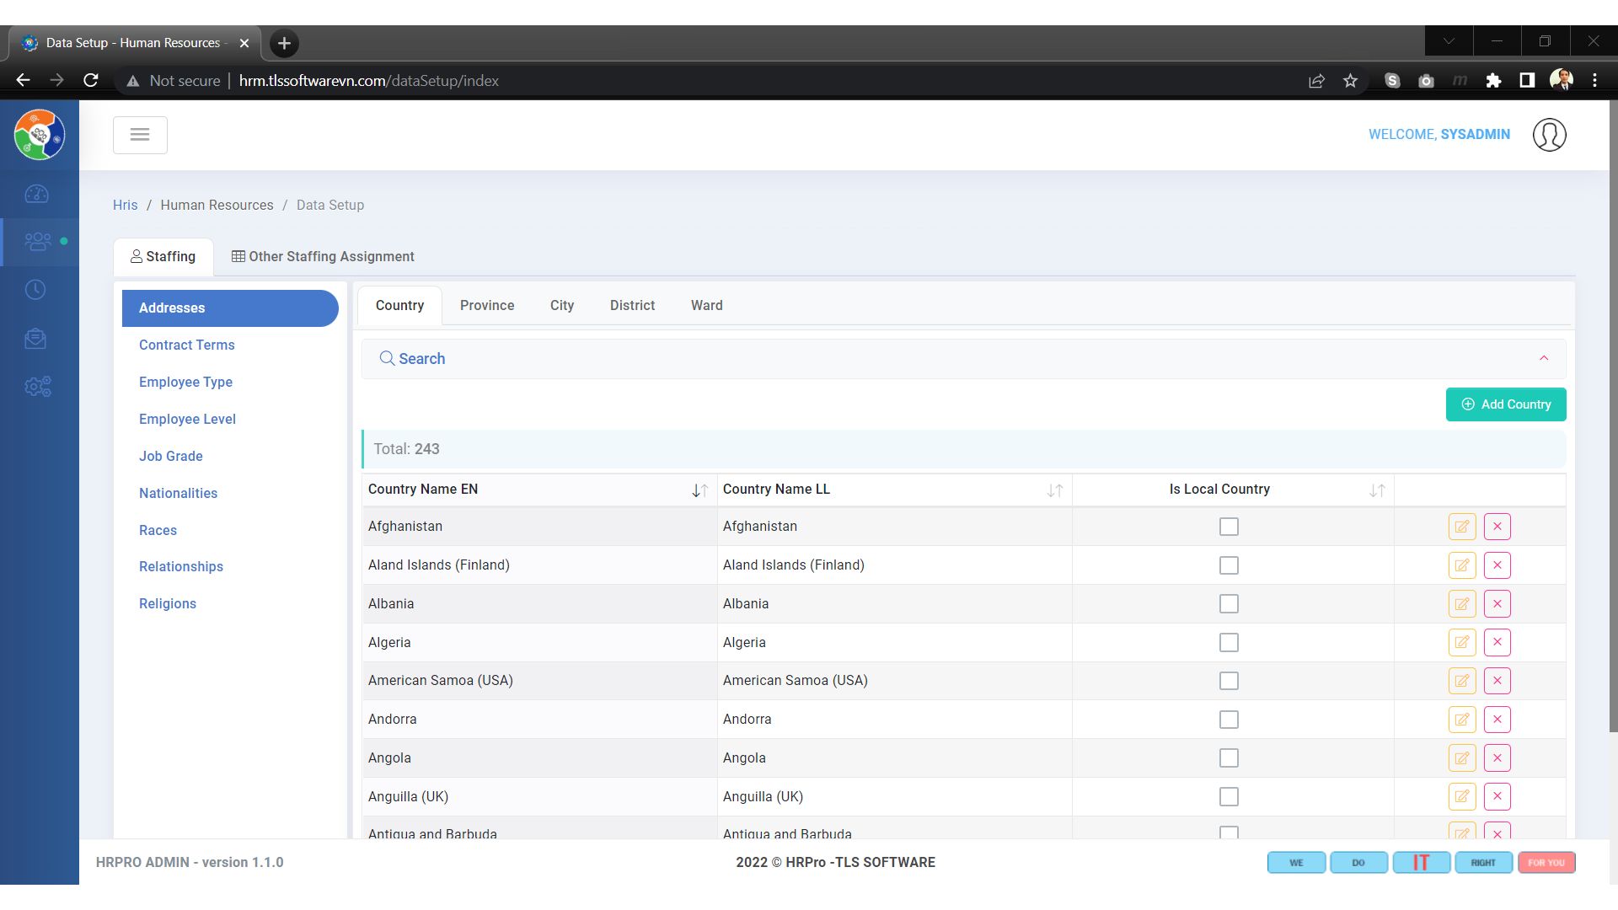Click the page vertical scrollbar
The image size is (1618, 910).
point(1612,421)
